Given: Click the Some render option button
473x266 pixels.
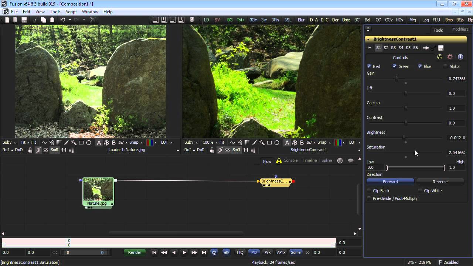Looking at the screenshot, I should (x=296, y=252).
